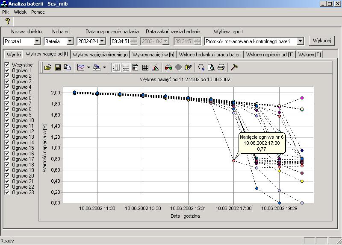Toggle the Ogniwo 3 checkbox

pos(7,82)
